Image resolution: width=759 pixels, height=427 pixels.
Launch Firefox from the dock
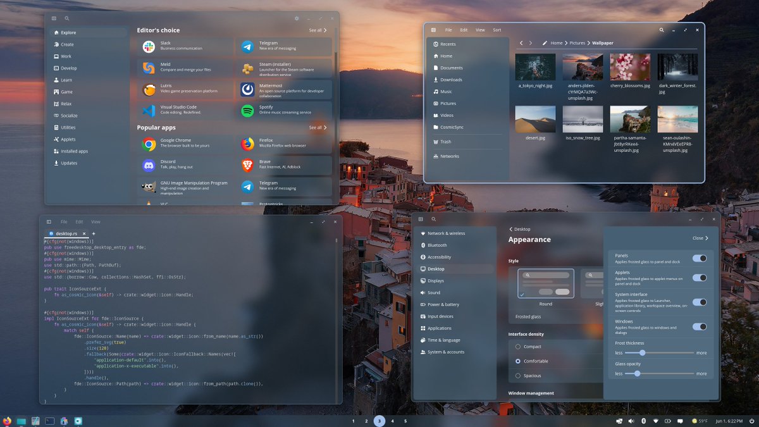[x=7, y=421]
